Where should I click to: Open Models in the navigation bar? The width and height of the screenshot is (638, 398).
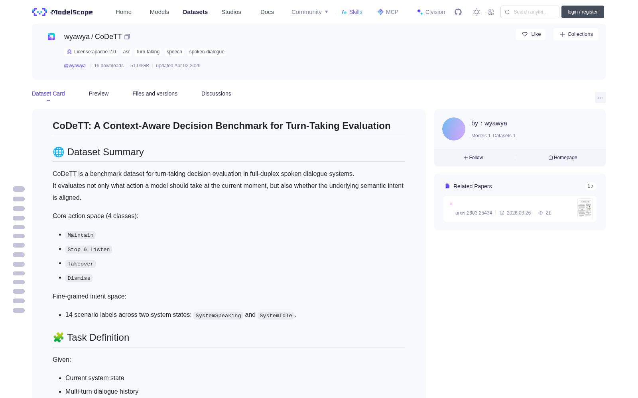159,12
